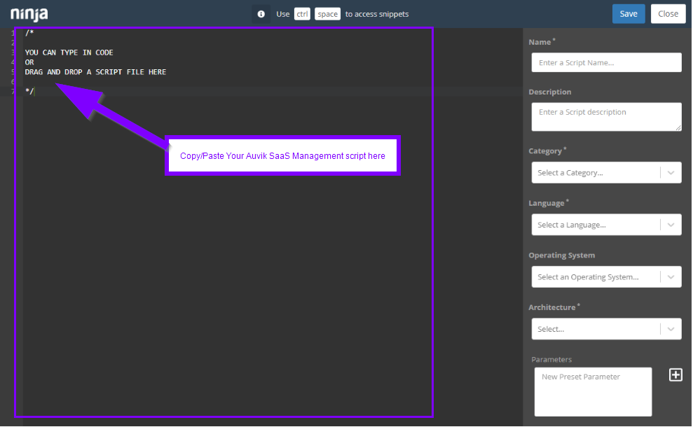693x427 pixels.
Task: Click the Enter a Script Name field
Action: pyautogui.click(x=605, y=62)
